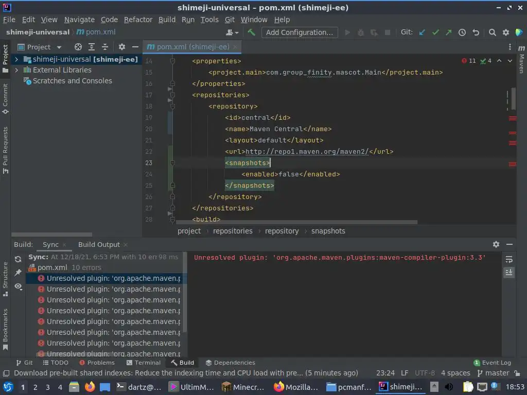Open the File menu
Image resolution: width=527 pixels, height=395 pixels.
click(x=9, y=20)
